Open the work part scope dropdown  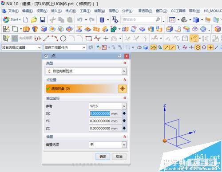coord(65,47)
